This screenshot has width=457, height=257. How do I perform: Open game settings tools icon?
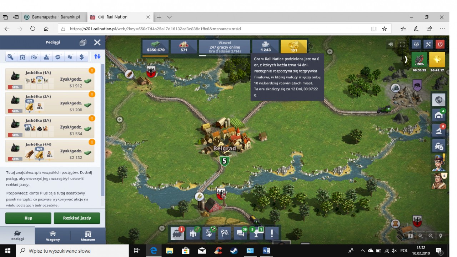[x=428, y=44]
